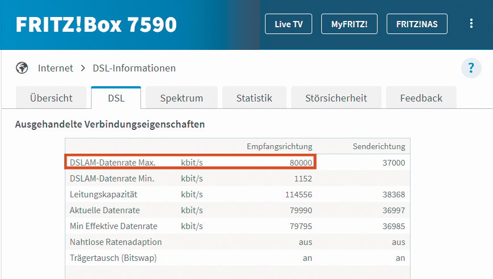493x279 pixels.
Task: Click the value 38368
Action: coord(393,195)
